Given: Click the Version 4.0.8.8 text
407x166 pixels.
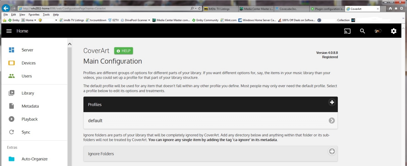Looking at the screenshot, I should pyautogui.click(x=327, y=53).
